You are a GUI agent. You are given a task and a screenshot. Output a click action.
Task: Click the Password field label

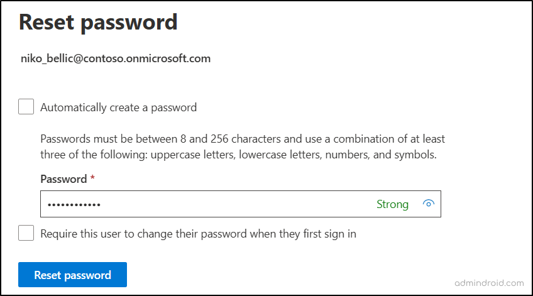[x=63, y=178]
